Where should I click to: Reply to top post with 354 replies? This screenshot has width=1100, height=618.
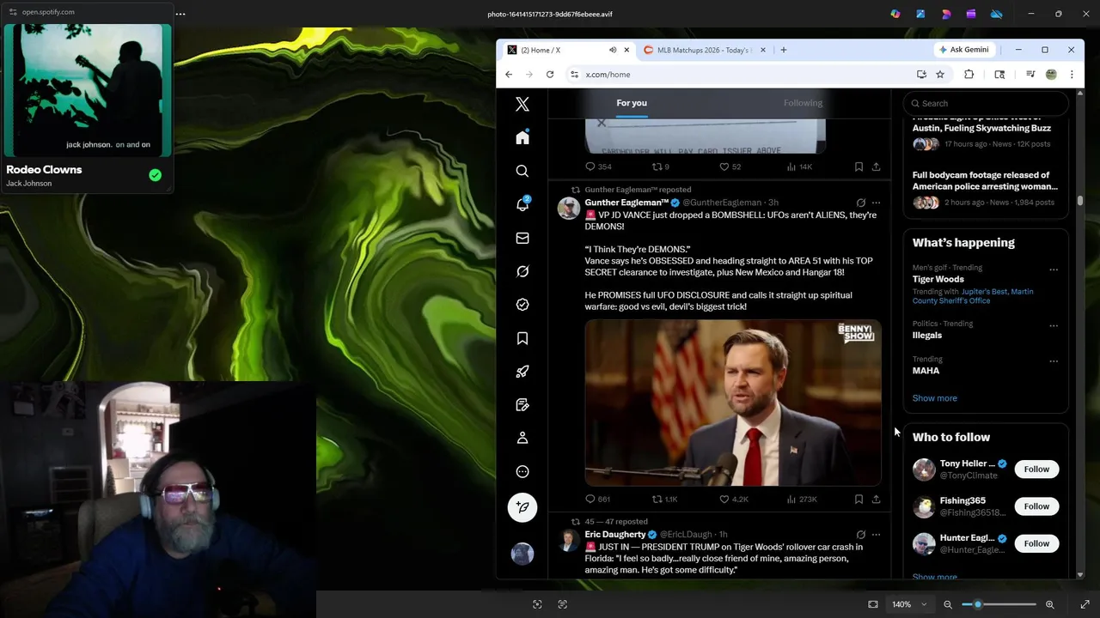pyautogui.click(x=597, y=167)
